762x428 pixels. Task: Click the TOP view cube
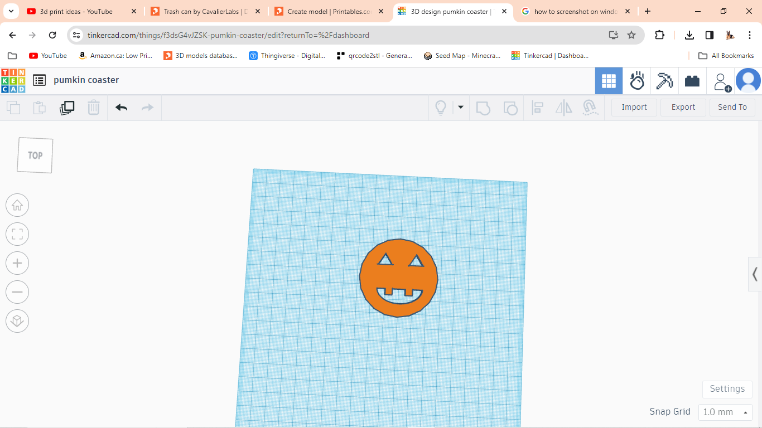coord(35,155)
